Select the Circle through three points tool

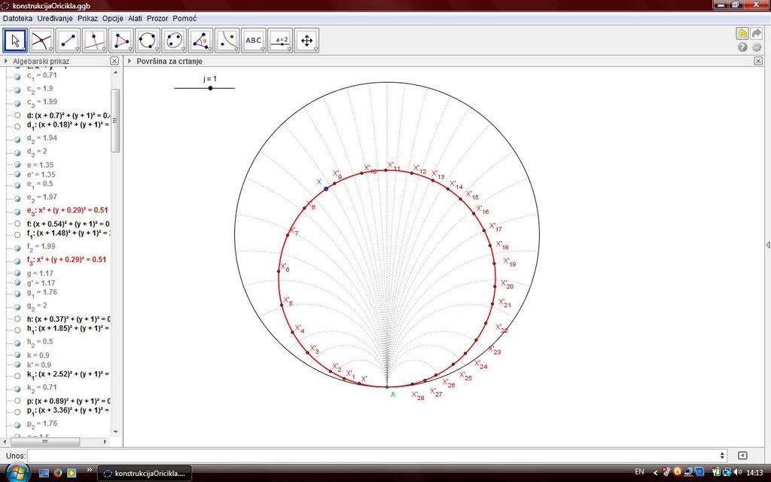coord(148,41)
